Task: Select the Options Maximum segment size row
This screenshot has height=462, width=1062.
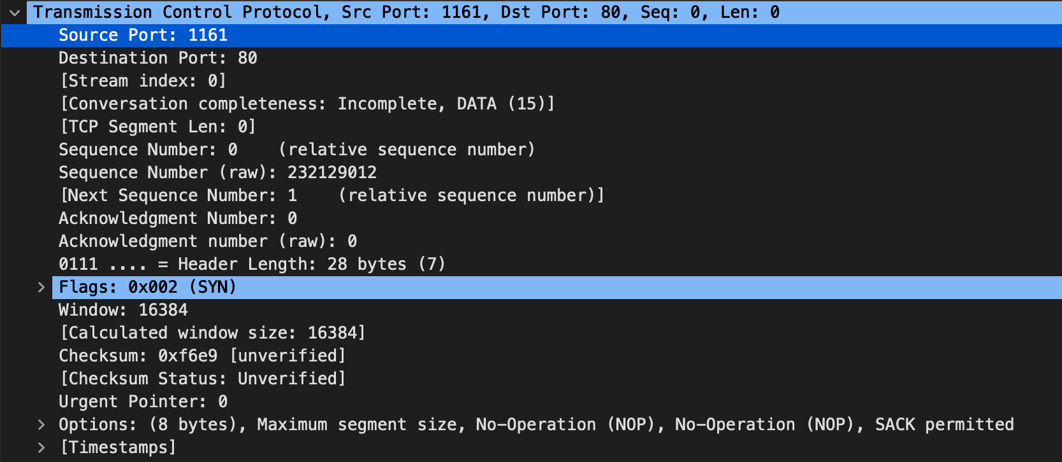Action: [531, 424]
